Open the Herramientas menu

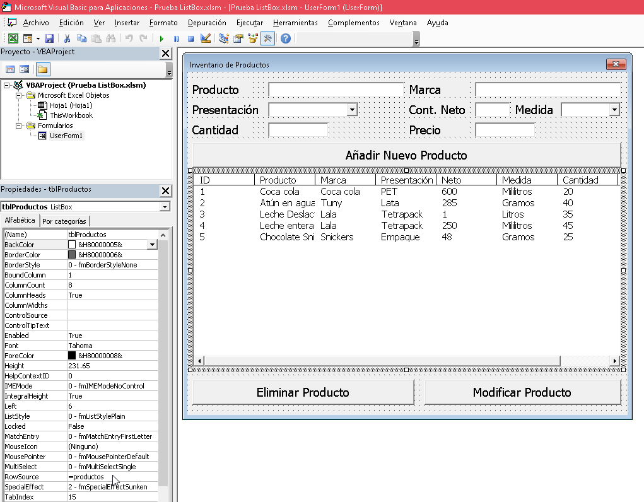point(295,23)
